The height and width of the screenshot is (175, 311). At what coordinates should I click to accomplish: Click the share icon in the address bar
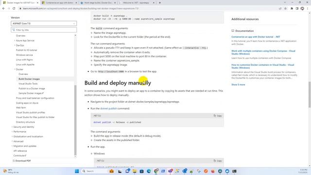280,9
